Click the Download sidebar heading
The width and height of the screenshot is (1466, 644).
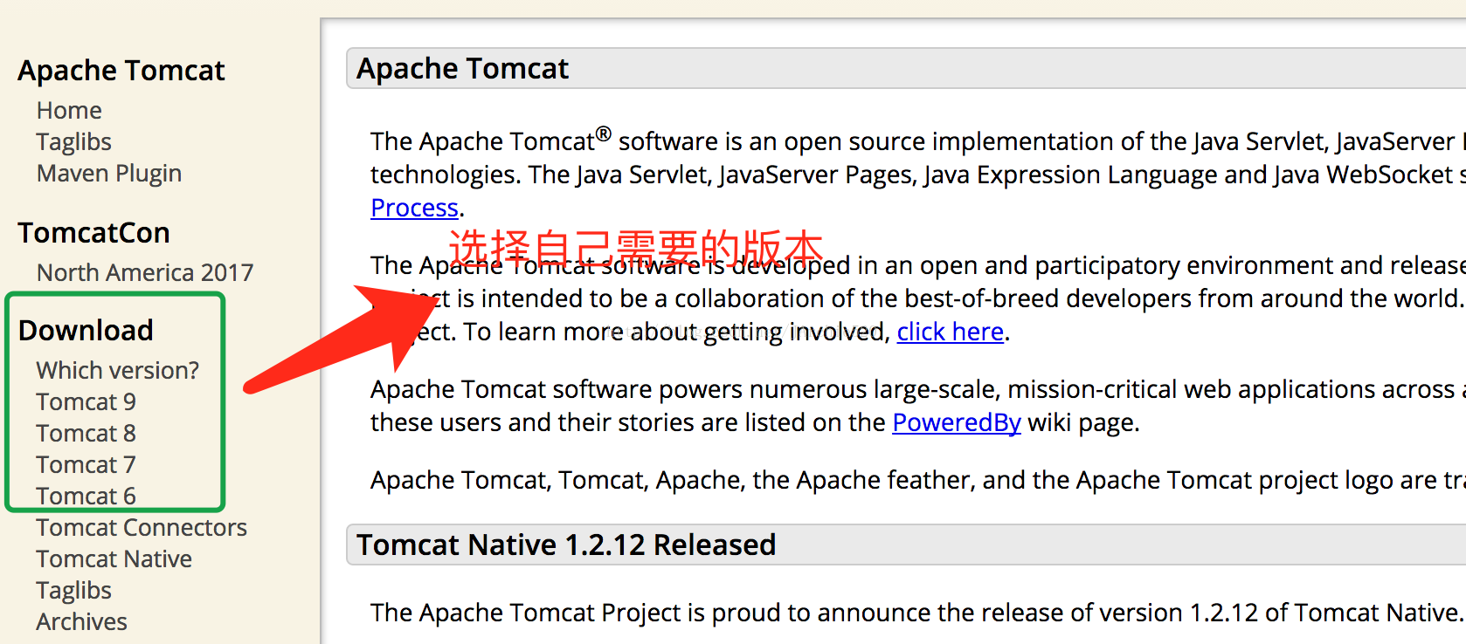[x=86, y=331]
